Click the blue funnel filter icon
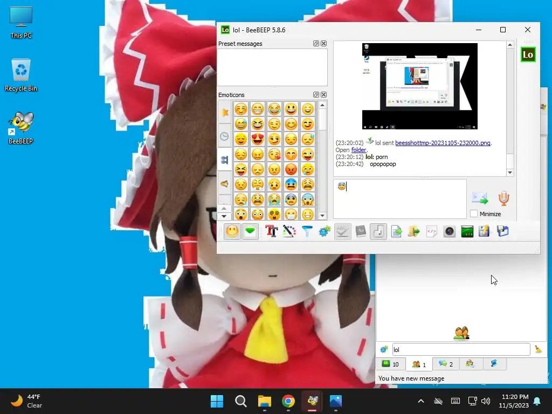This screenshot has width=552, height=414. tap(307, 231)
